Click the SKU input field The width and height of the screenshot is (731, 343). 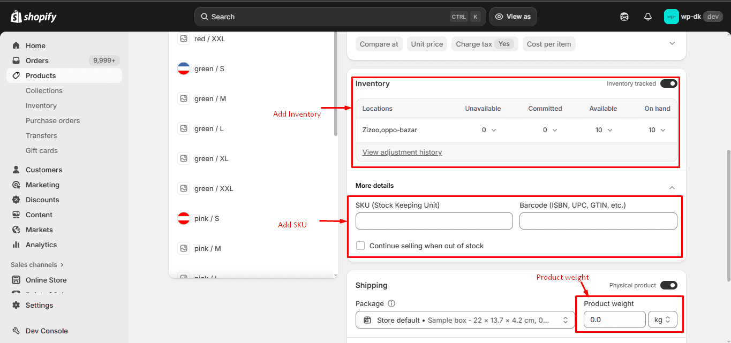[434, 221]
